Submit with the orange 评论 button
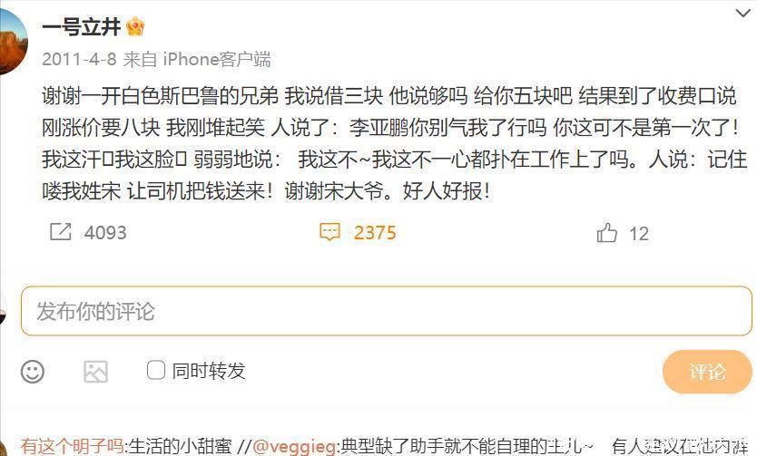Viewport: 757px width, 456px height. [x=707, y=372]
